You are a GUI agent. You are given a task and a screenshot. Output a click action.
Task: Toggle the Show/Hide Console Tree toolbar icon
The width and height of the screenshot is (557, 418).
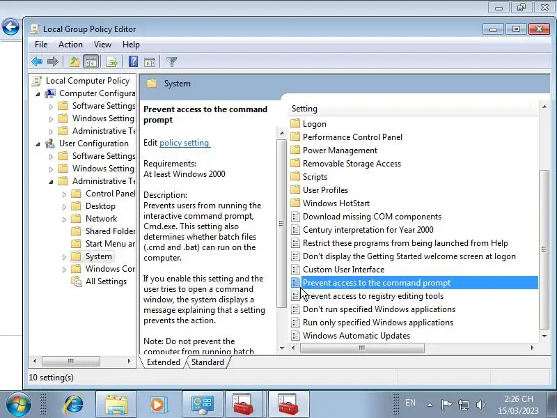91,62
